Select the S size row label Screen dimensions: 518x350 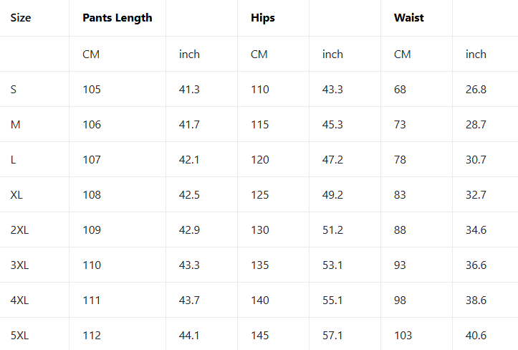click(14, 90)
